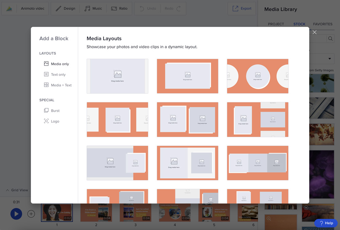Play the video preview
The image size is (340, 230).
16,214
